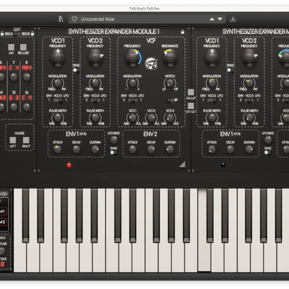Click the NUDGE LEFT button
The width and height of the screenshot is (289, 289).
(13, 140)
